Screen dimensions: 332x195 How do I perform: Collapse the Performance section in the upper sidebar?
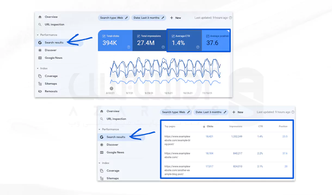[x=38, y=35]
